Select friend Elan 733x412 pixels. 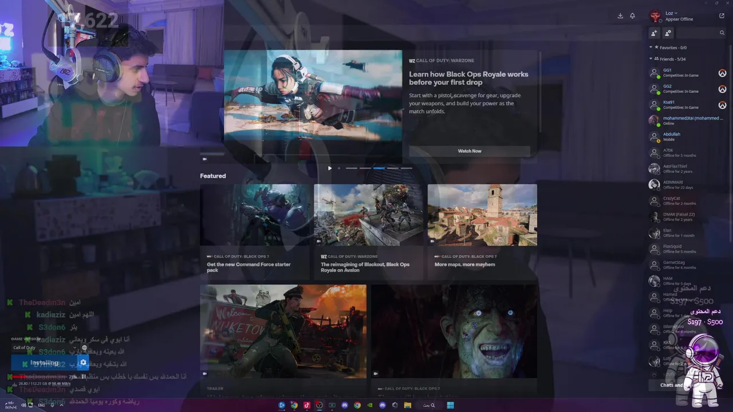[x=687, y=233]
